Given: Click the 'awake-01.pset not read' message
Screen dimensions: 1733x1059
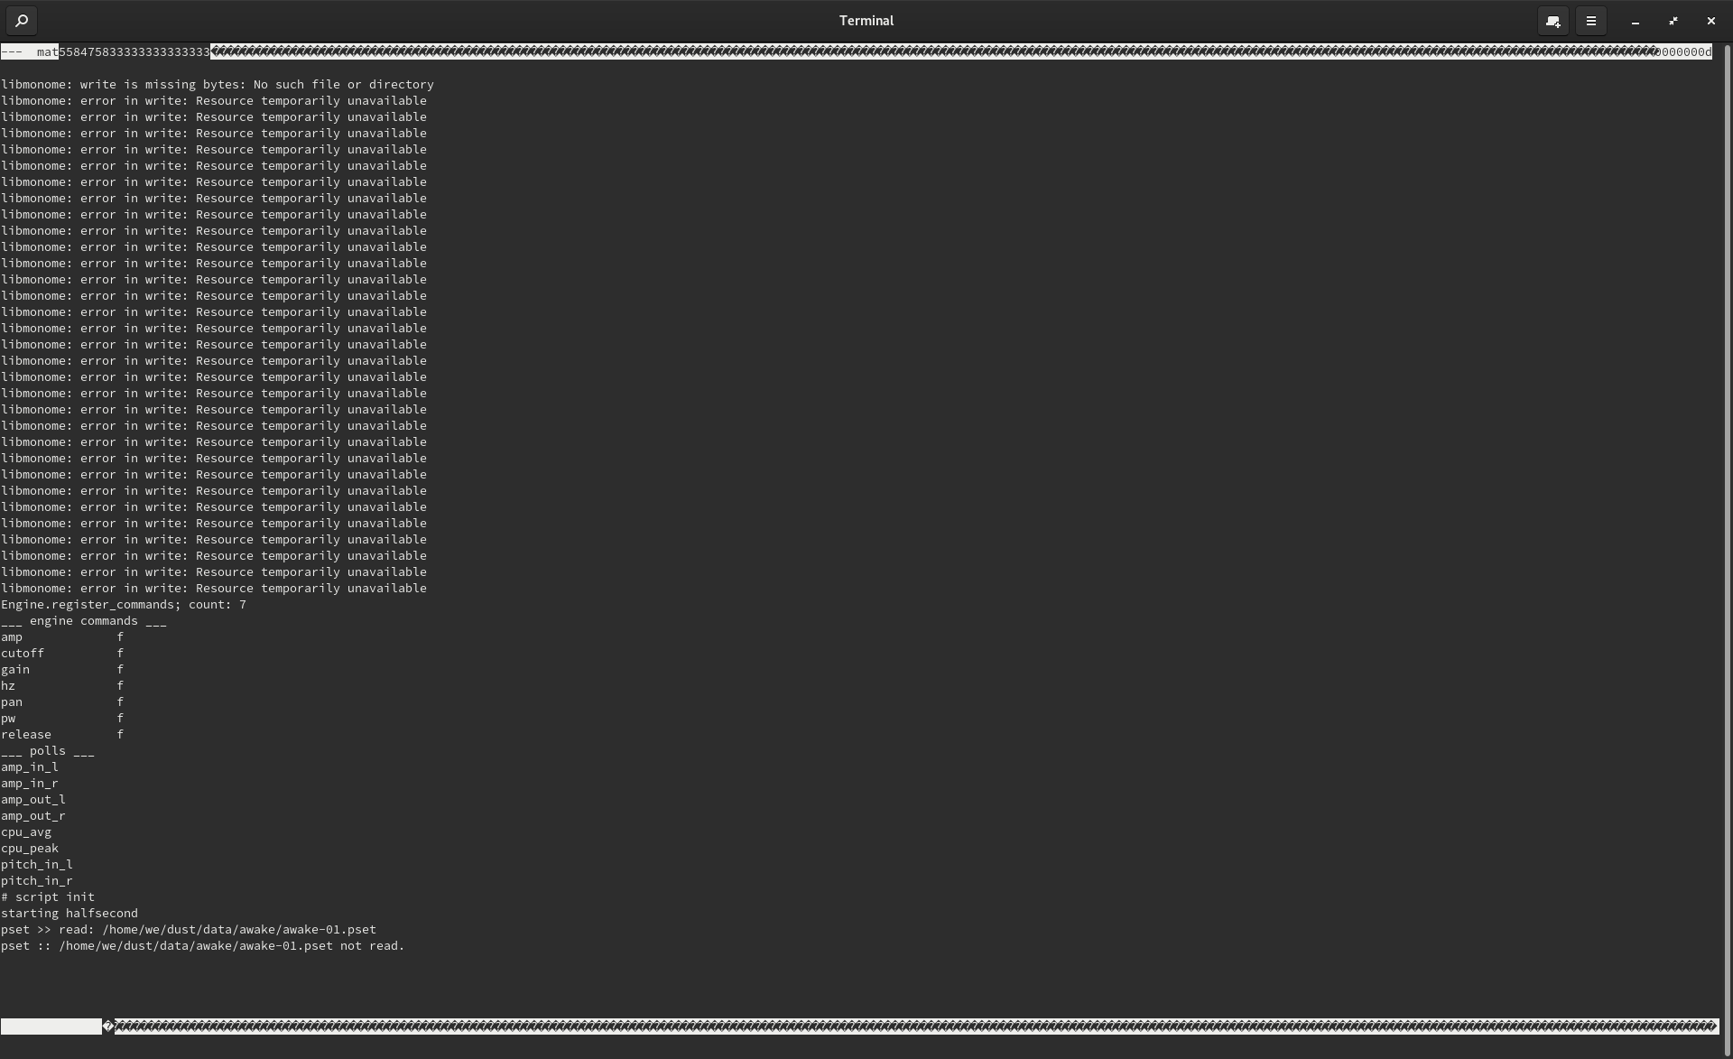Looking at the screenshot, I should click(202, 945).
